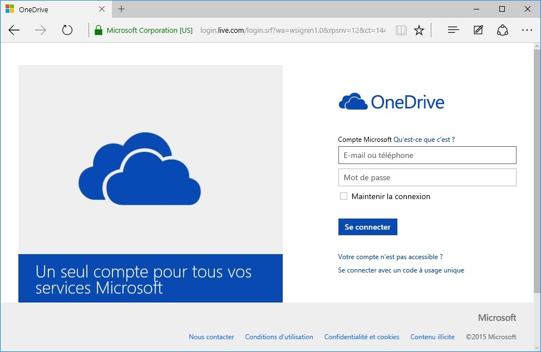Click the Se connecter button
This screenshot has width=541, height=352.
368,227
